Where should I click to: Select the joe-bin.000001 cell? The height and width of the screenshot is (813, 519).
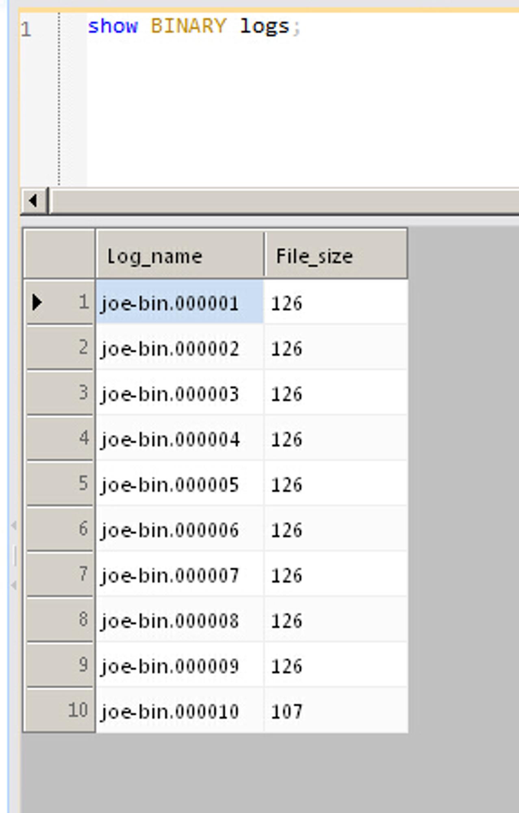tap(180, 302)
